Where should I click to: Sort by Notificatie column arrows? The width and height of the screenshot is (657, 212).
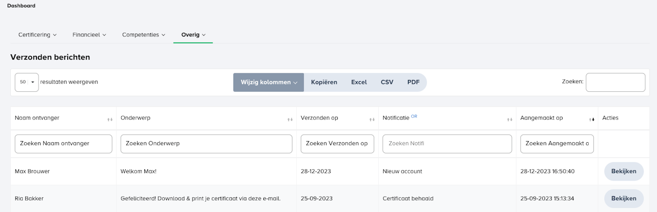click(x=510, y=119)
